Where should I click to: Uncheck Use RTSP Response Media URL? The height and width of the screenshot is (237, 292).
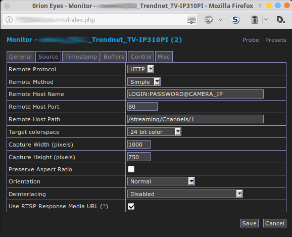pos(131,206)
